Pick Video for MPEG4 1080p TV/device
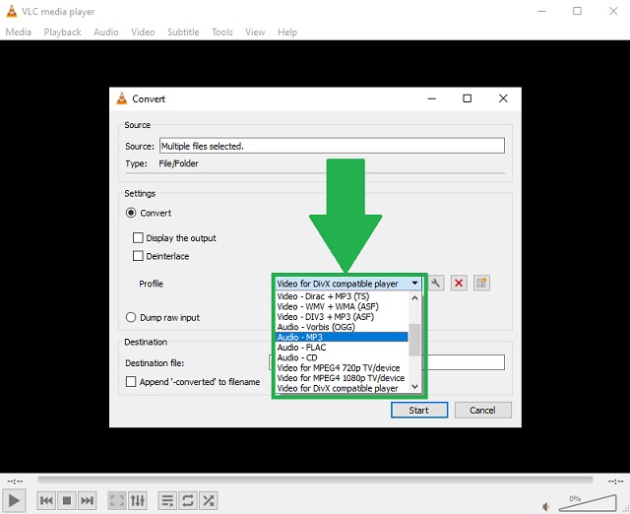The image size is (630, 514). (x=342, y=378)
